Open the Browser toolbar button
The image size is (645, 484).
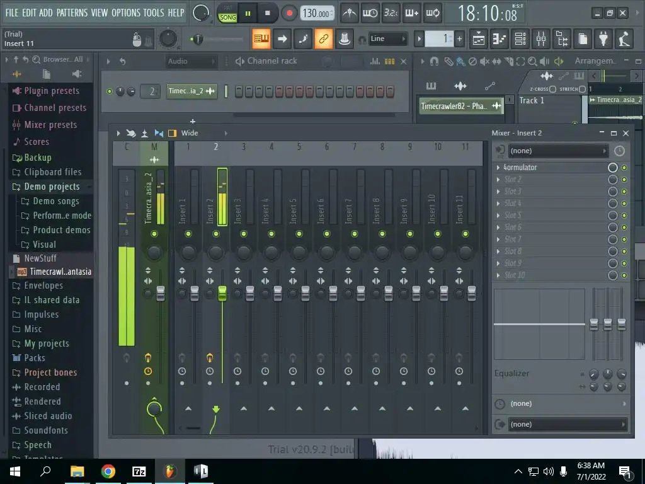(x=562, y=39)
